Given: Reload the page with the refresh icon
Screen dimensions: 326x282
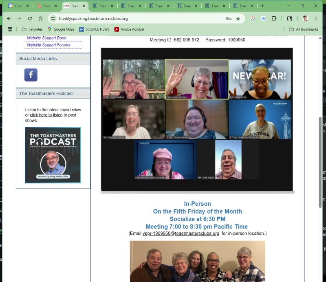Looking at the screenshot, I should pos(30,18).
